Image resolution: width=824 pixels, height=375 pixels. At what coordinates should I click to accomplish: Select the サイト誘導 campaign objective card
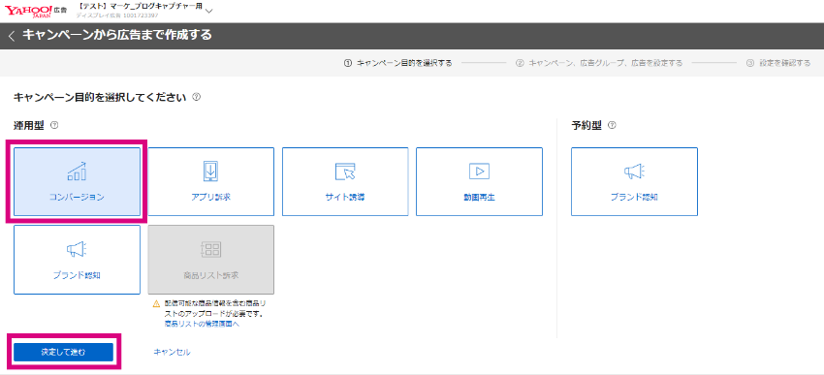(345, 181)
